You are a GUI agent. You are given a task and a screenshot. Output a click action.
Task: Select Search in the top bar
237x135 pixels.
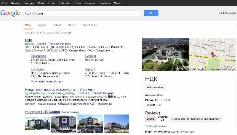(x=16, y=3)
